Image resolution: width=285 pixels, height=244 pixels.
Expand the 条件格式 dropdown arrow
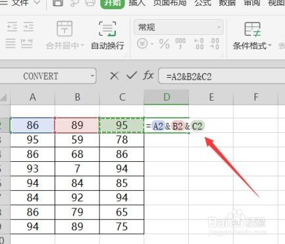[270, 45]
